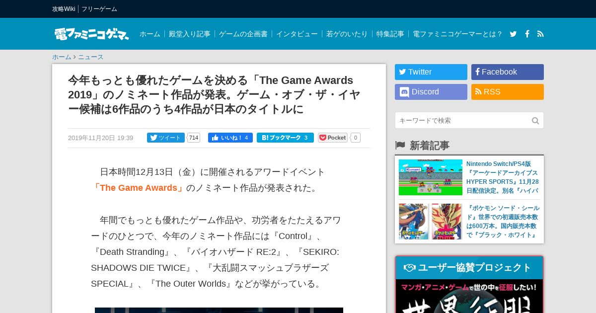
Task: Follow the orange 「The Game Awards」 link in the article
Action: pos(138,188)
